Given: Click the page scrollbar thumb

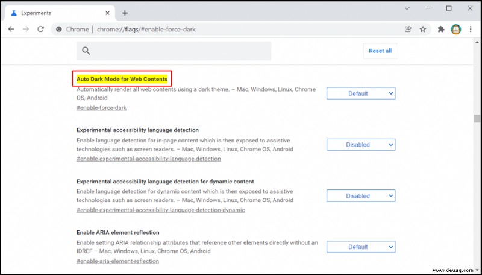Looking at the screenshot, I should pyautogui.click(x=477, y=118).
